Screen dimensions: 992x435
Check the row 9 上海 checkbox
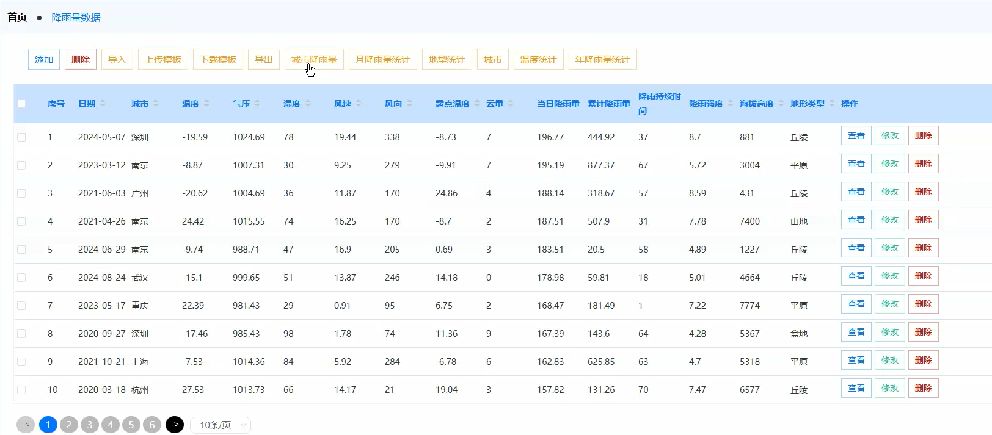(x=21, y=362)
